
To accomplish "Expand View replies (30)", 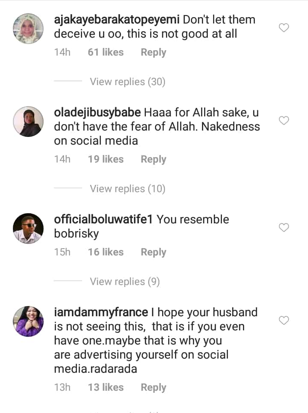I will pos(127,82).
